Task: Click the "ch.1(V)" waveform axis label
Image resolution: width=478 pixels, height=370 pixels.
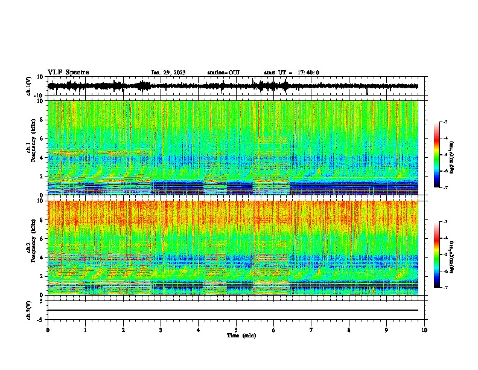Action: (x=29, y=86)
